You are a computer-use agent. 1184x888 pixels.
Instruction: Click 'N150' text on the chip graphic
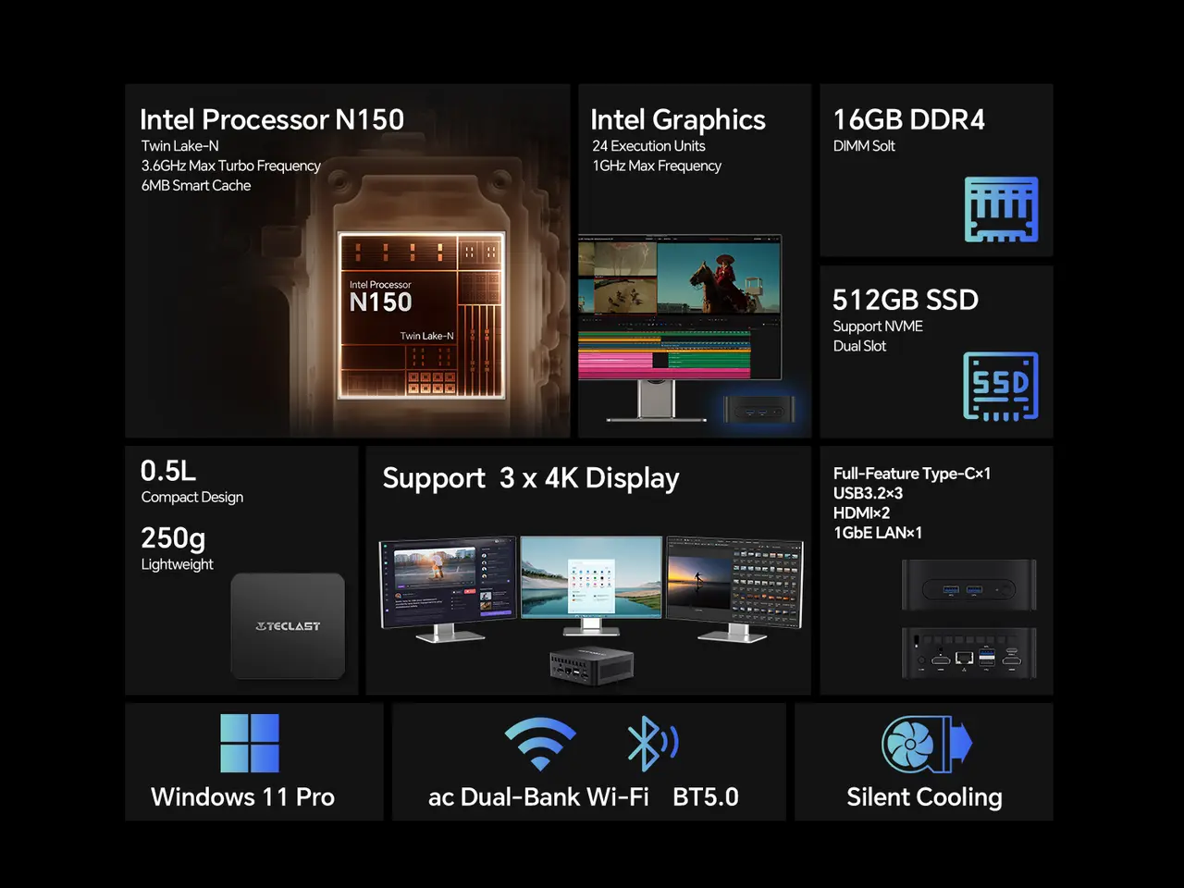click(380, 302)
